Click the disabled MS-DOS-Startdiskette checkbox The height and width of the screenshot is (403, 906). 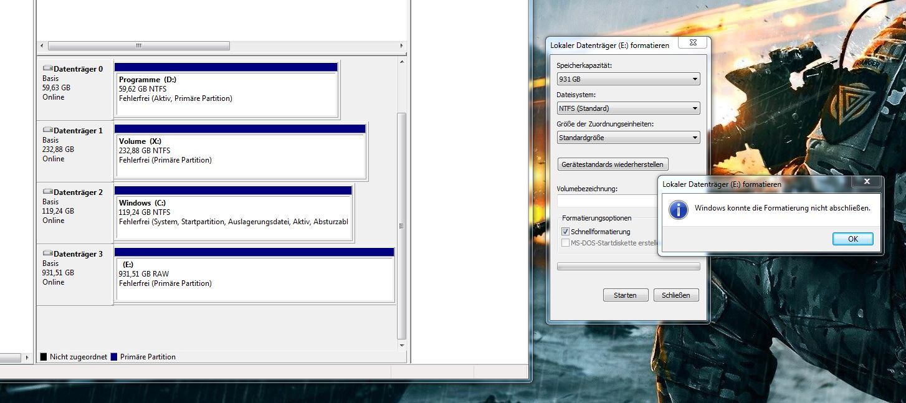tap(566, 243)
